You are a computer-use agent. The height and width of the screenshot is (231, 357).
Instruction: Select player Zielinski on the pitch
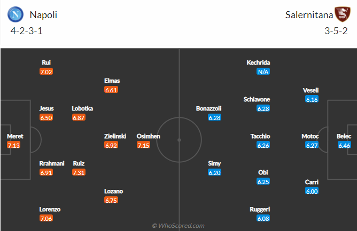[x=115, y=136]
